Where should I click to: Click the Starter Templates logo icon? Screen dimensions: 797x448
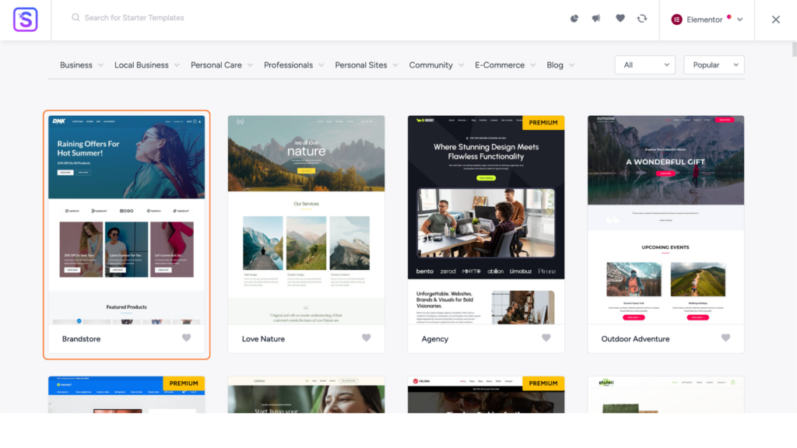click(x=25, y=19)
